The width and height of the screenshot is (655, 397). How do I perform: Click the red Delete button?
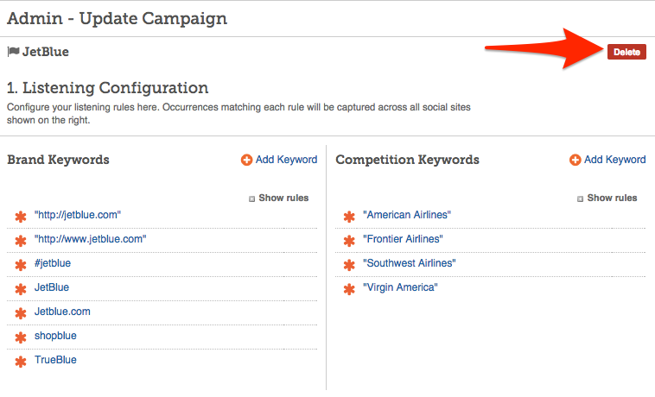point(626,52)
